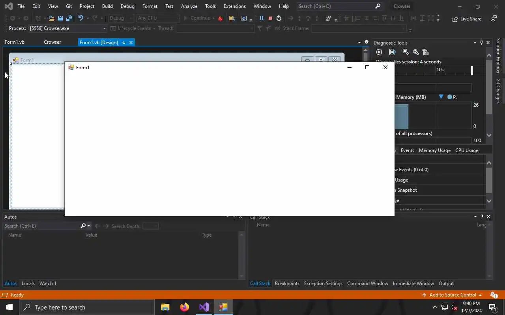Open the Debug configuration dropdown

point(122,18)
